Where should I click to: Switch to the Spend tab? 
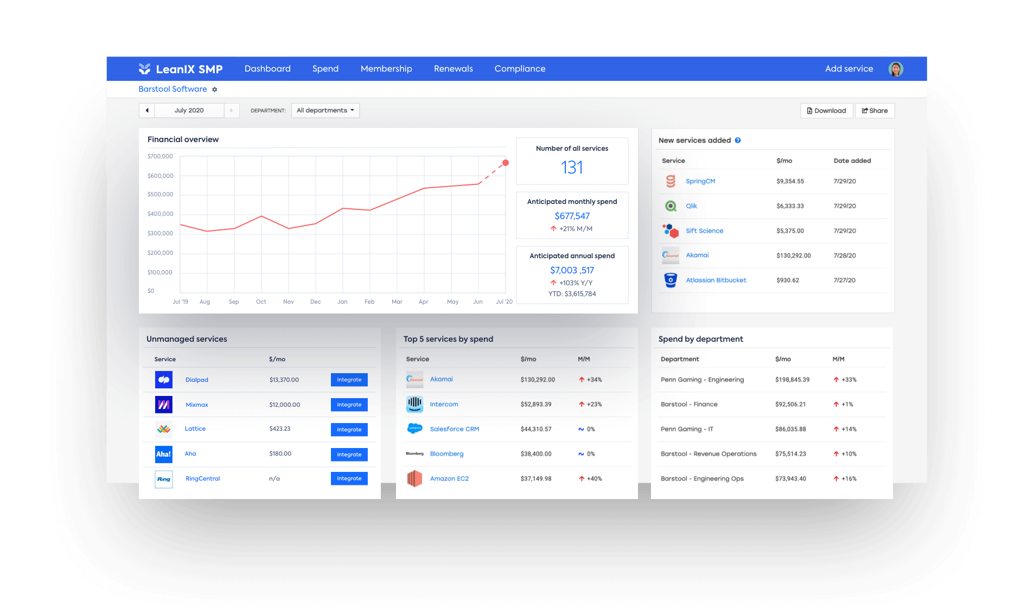(325, 69)
